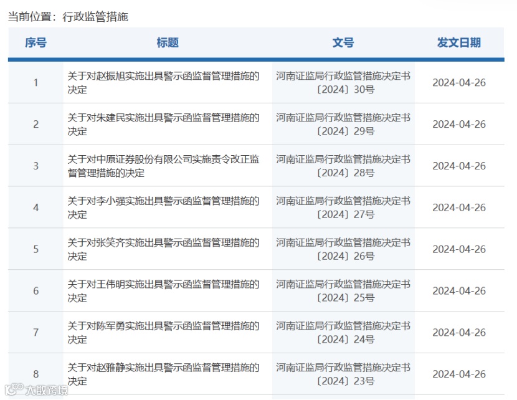Click the date in row 7
The image size is (517, 400).
(459, 333)
